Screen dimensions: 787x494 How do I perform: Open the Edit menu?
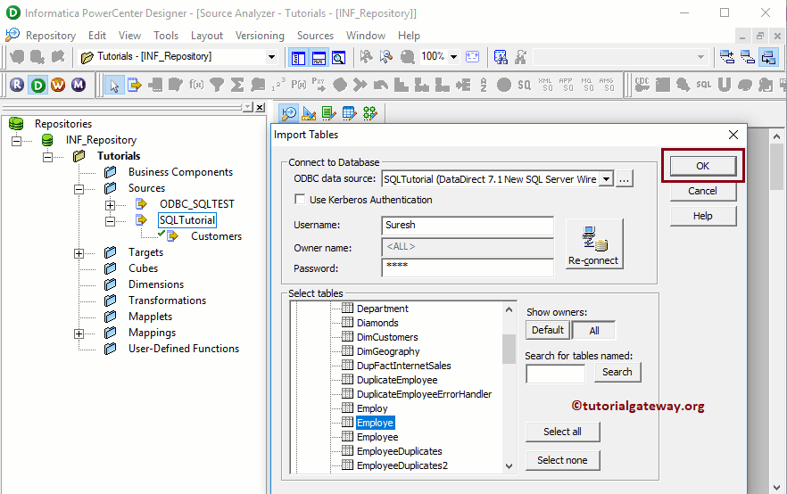point(97,36)
